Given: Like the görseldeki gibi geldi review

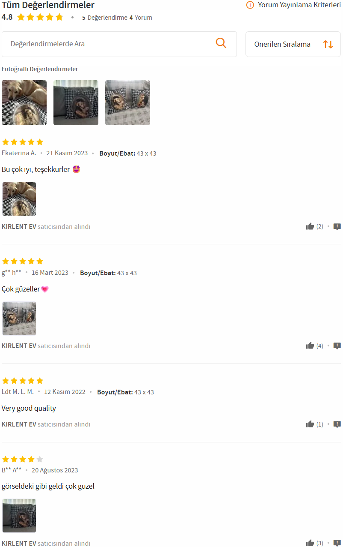Looking at the screenshot, I should (x=310, y=543).
